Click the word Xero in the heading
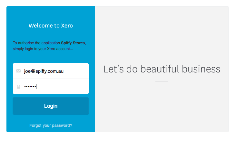This screenshot has width=236, height=141. [67, 26]
